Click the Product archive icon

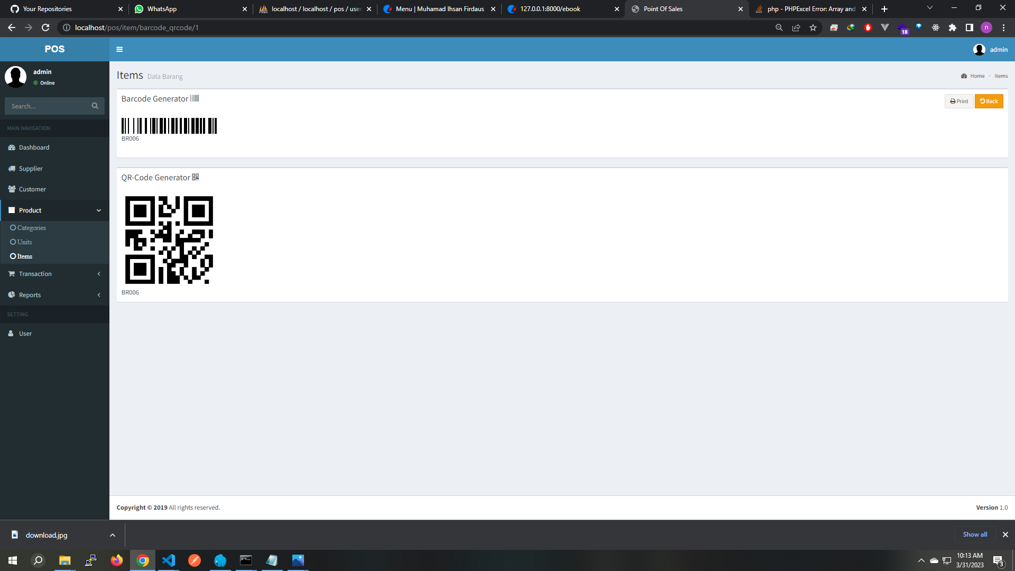(x=12, y=210)
